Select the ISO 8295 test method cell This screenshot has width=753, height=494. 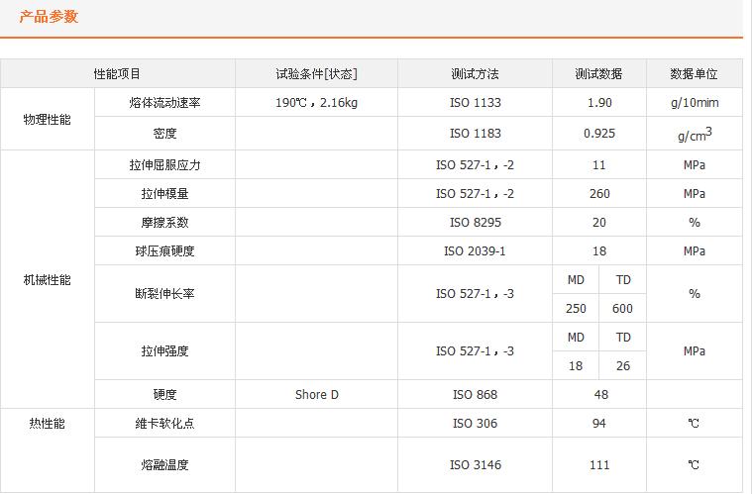475,223
